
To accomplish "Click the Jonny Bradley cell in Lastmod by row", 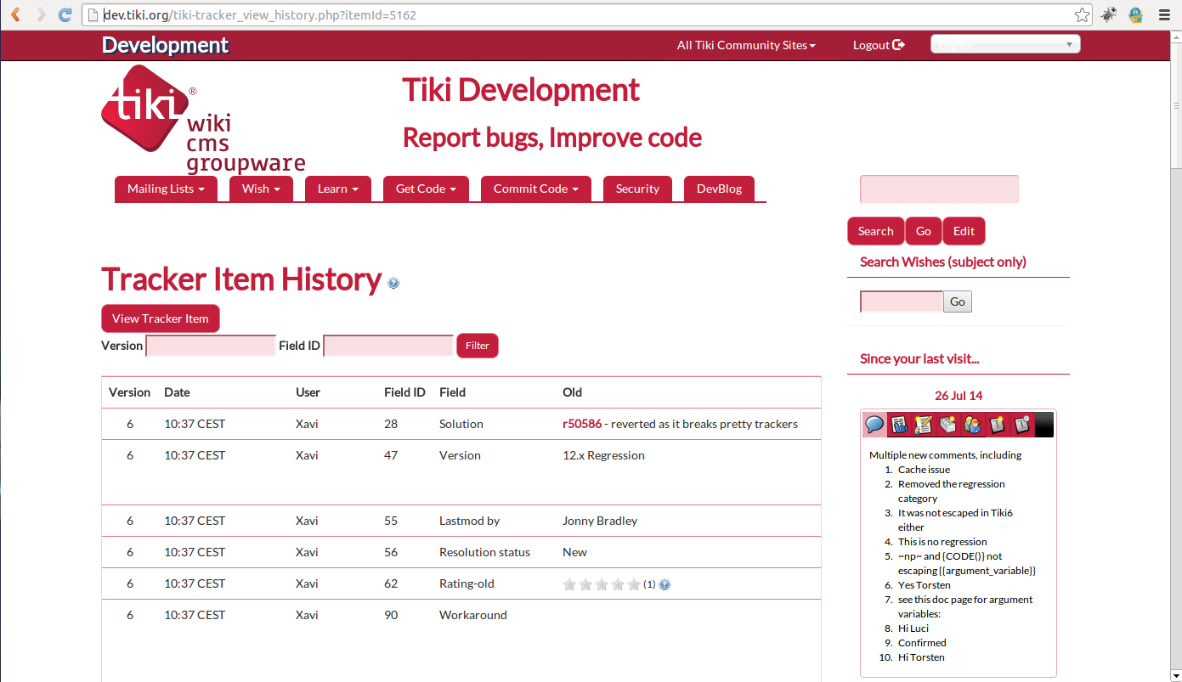I will coord(600,521).
